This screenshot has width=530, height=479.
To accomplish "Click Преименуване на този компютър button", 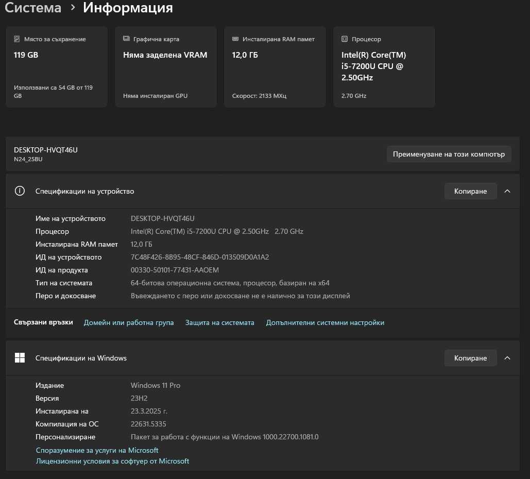I will click(449, 154).
